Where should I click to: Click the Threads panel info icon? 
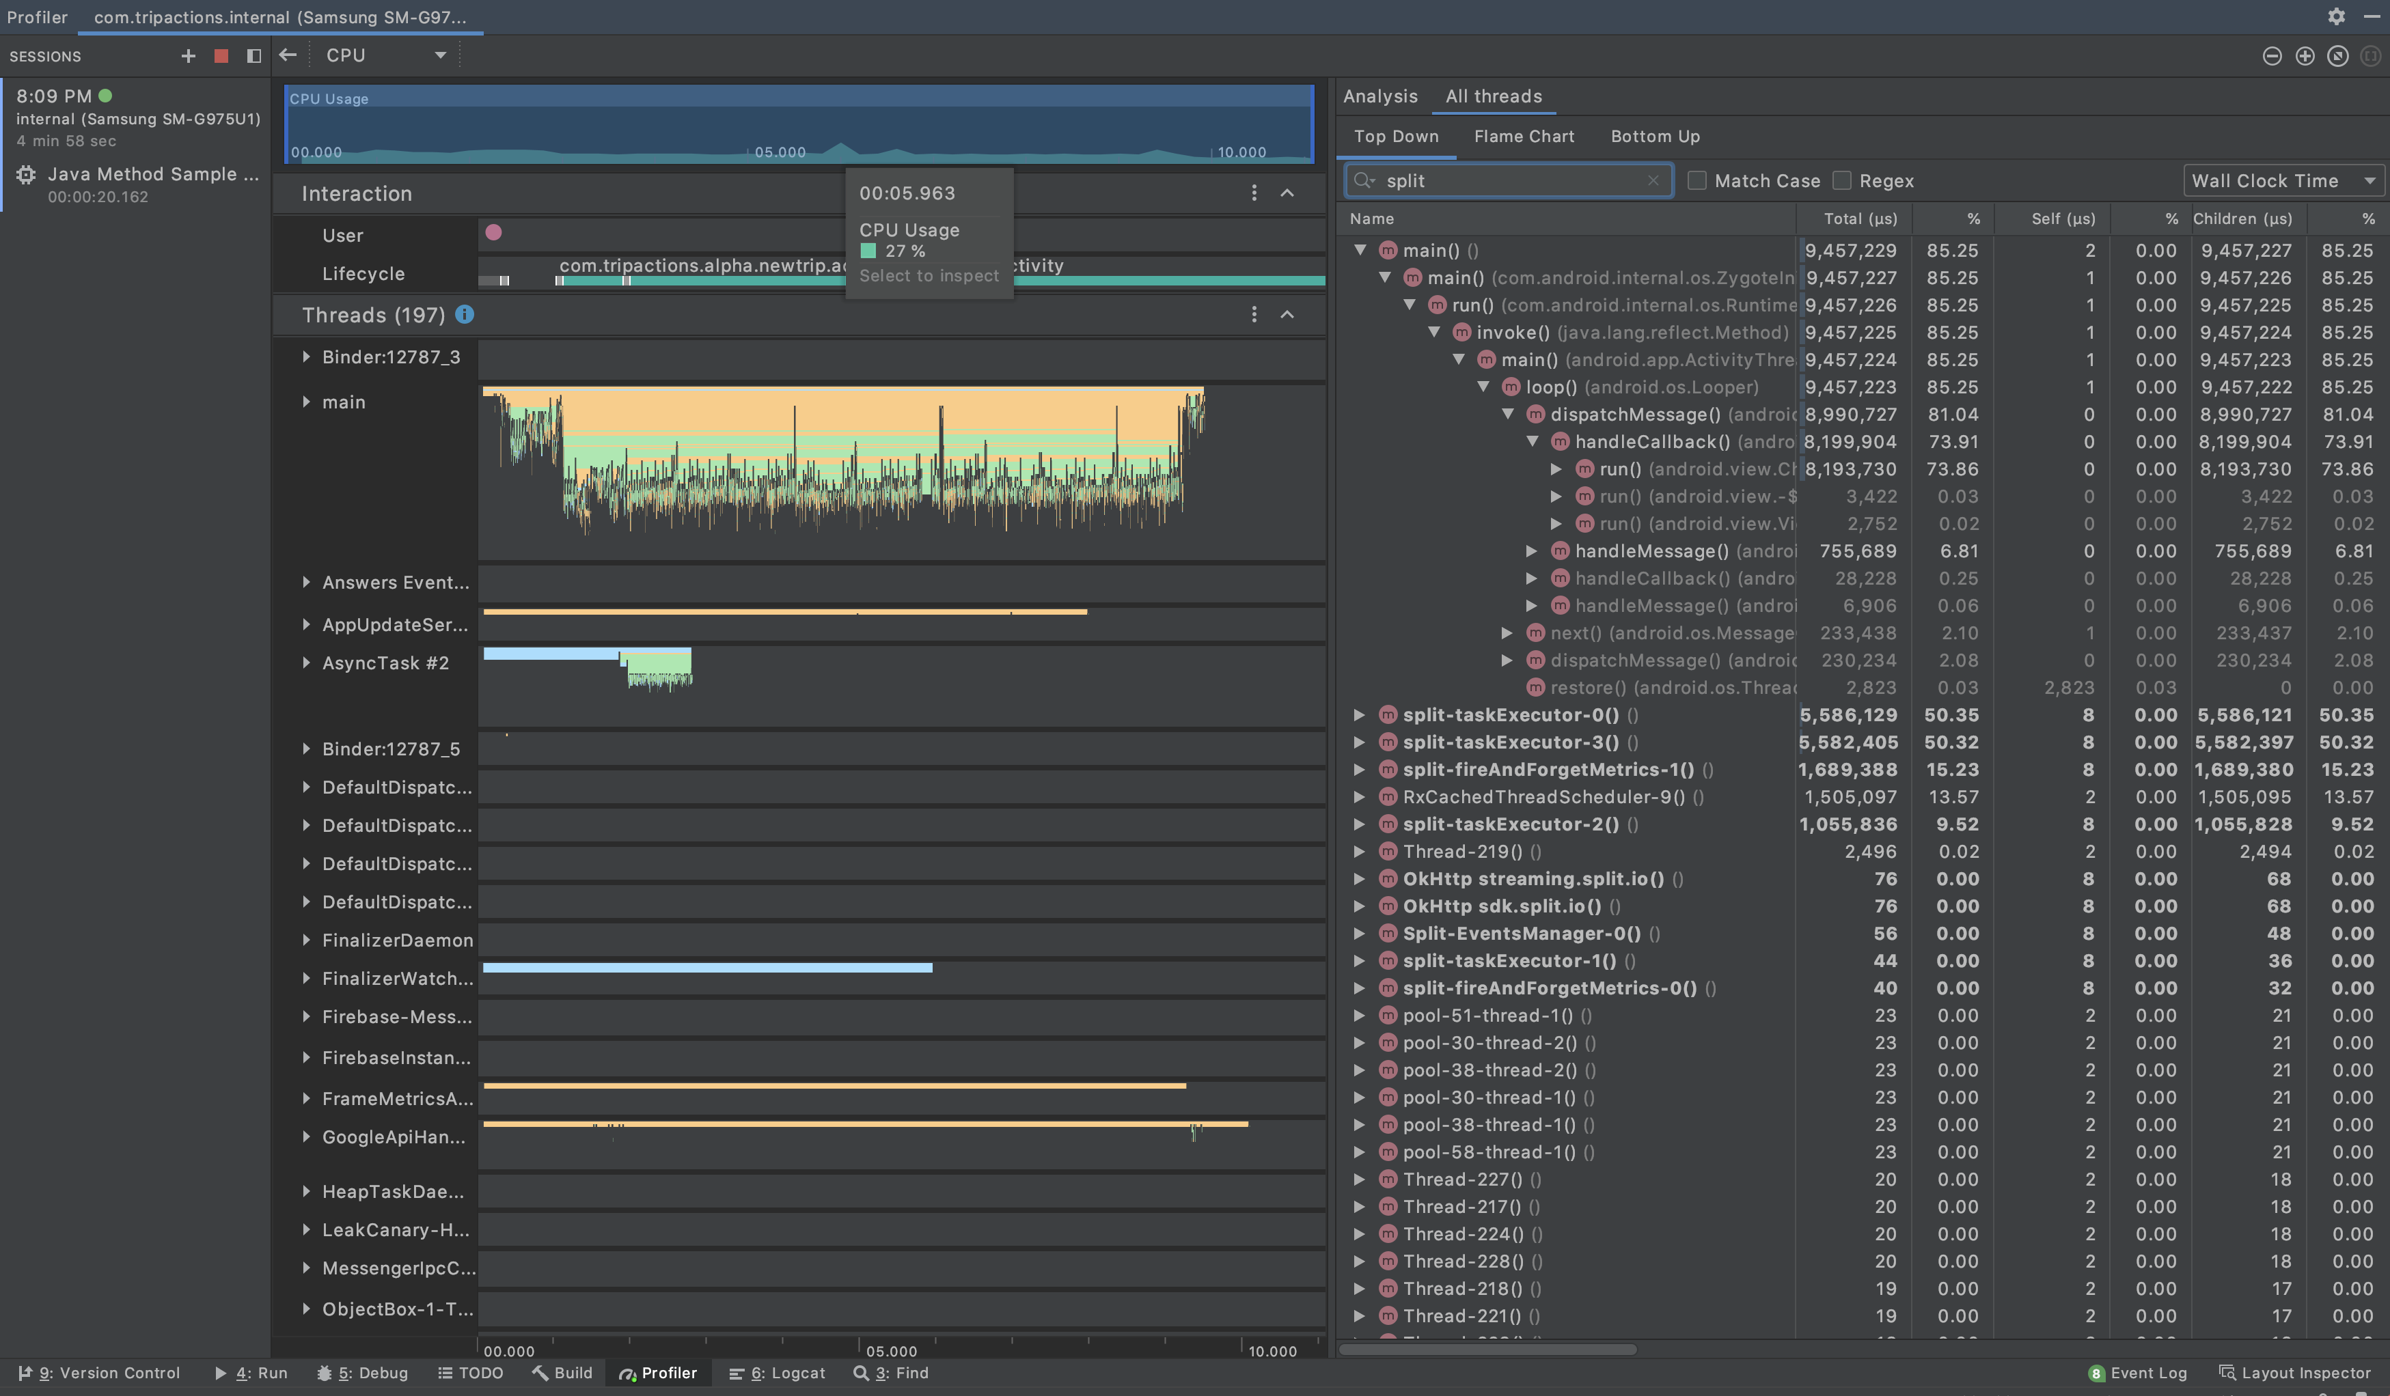[465, 315]
